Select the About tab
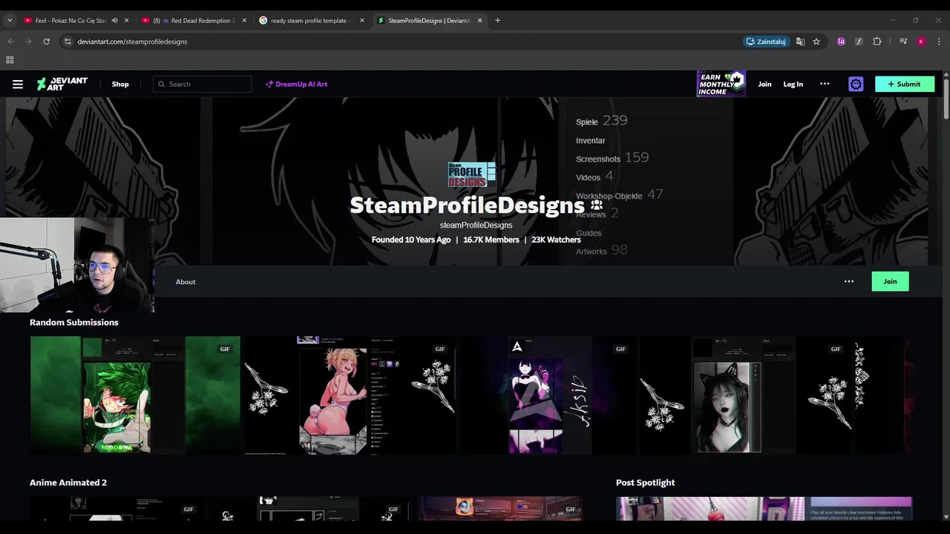Viewport: 950px width, 534px height. click(186, 282)
